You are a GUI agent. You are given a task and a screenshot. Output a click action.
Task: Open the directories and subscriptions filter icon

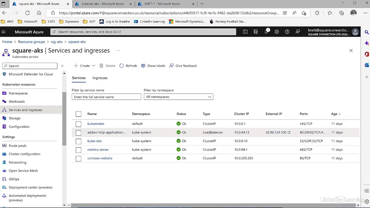tap(256, 32)
